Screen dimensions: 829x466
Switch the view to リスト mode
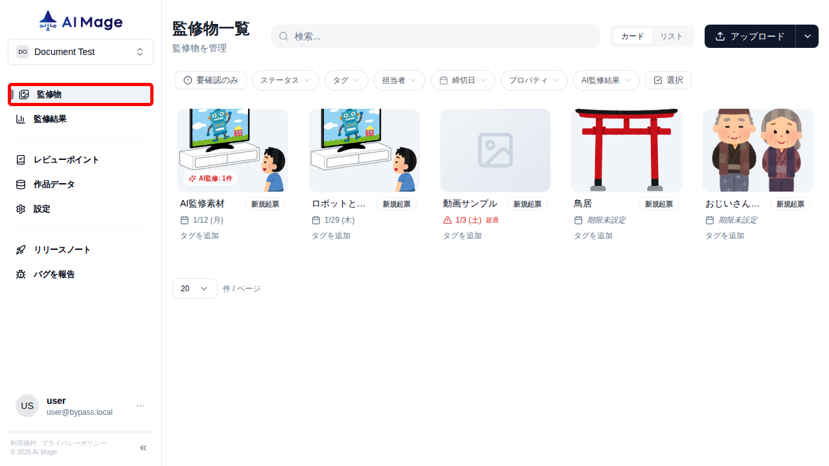pos(672,36)
